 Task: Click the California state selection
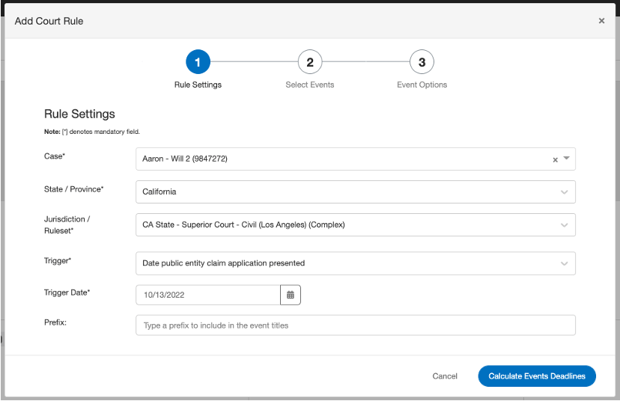pos(356,192)
